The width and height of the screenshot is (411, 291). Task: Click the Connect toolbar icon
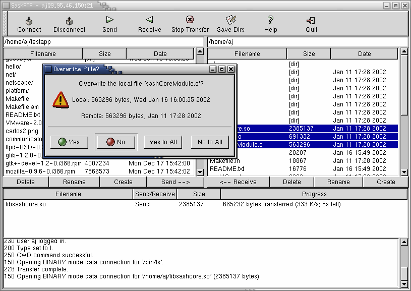click(29, 21)
